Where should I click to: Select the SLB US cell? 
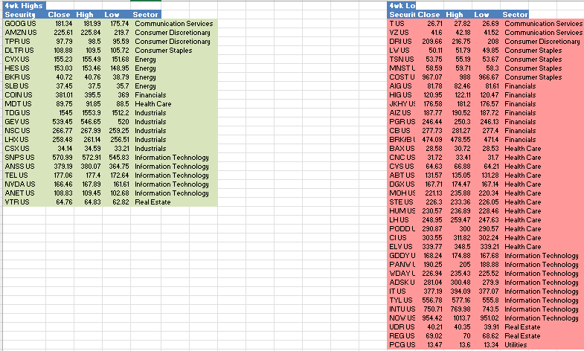click(25, 86)
